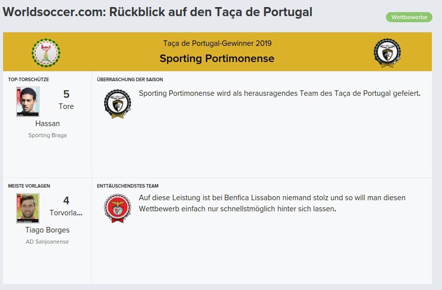Open Tiago Borges' player portrait
Image resolution: width=442 pixels, height=290 pixels.
point(28,208)
